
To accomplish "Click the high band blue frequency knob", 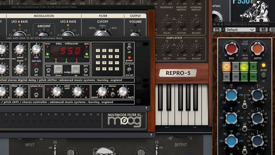I will pyautogui.click(x=231, y=95).
